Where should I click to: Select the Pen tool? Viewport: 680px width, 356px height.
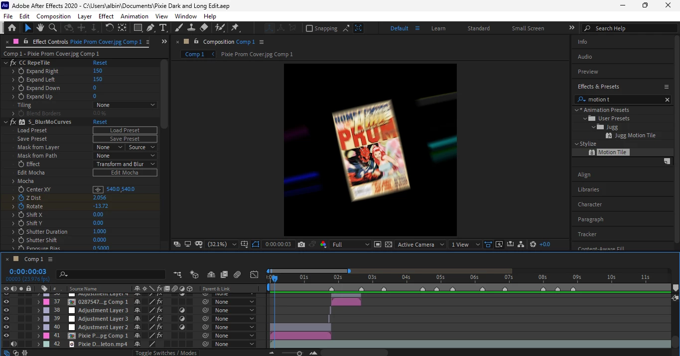point(150,28)
